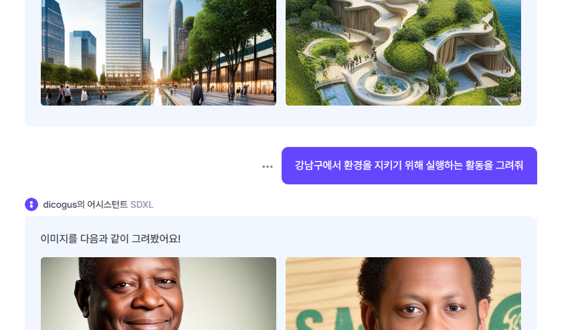
Task: Select the 이미지를 다음과 같이 그려봤어요! text
Action: pyautogui.click(x=110, y=238)
